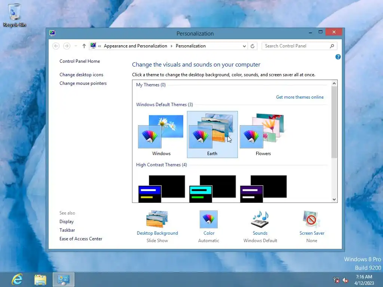Click the Screen Saver link text
The width and height of the screenshot is (383, 287).
click(312, 233)
